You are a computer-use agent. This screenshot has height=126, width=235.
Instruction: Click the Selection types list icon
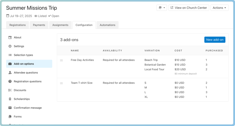pyautogui.click(x=10, y=55)
